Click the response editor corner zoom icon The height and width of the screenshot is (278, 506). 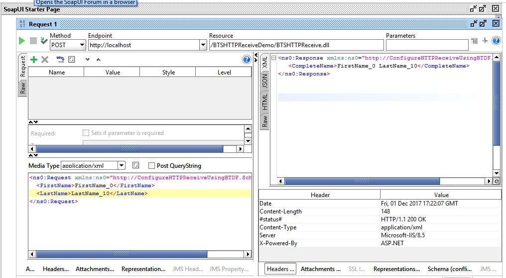coord(497,182)
